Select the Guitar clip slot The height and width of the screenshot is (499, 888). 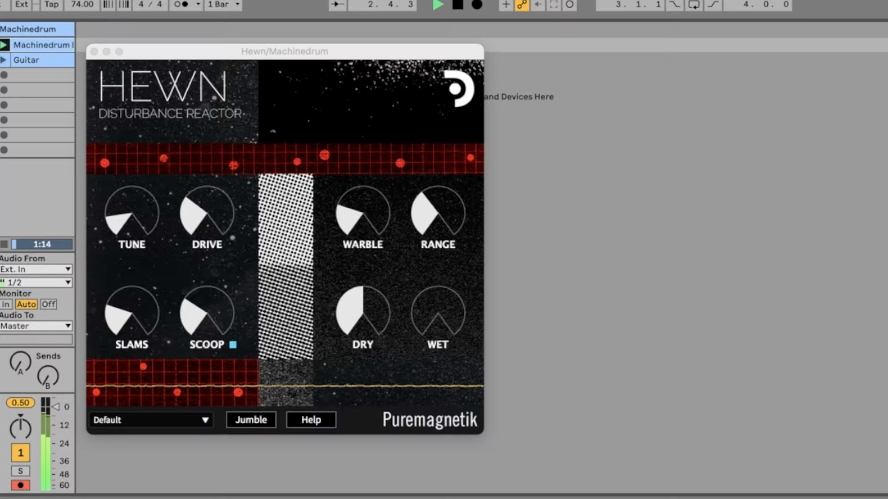42,60
